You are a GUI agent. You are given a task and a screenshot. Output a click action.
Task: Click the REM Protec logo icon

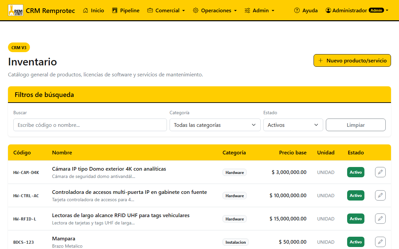click(x=15, y=10)
